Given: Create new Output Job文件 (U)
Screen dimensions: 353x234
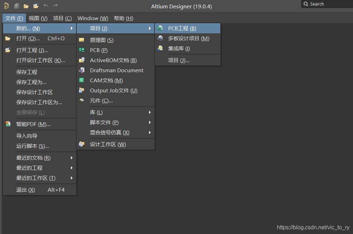Looking at the screenshot, I should coord(115,91).
